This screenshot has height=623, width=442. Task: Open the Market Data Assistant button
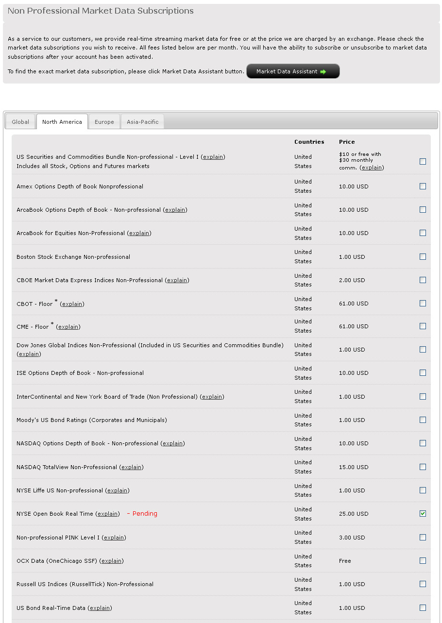(293, 71)
